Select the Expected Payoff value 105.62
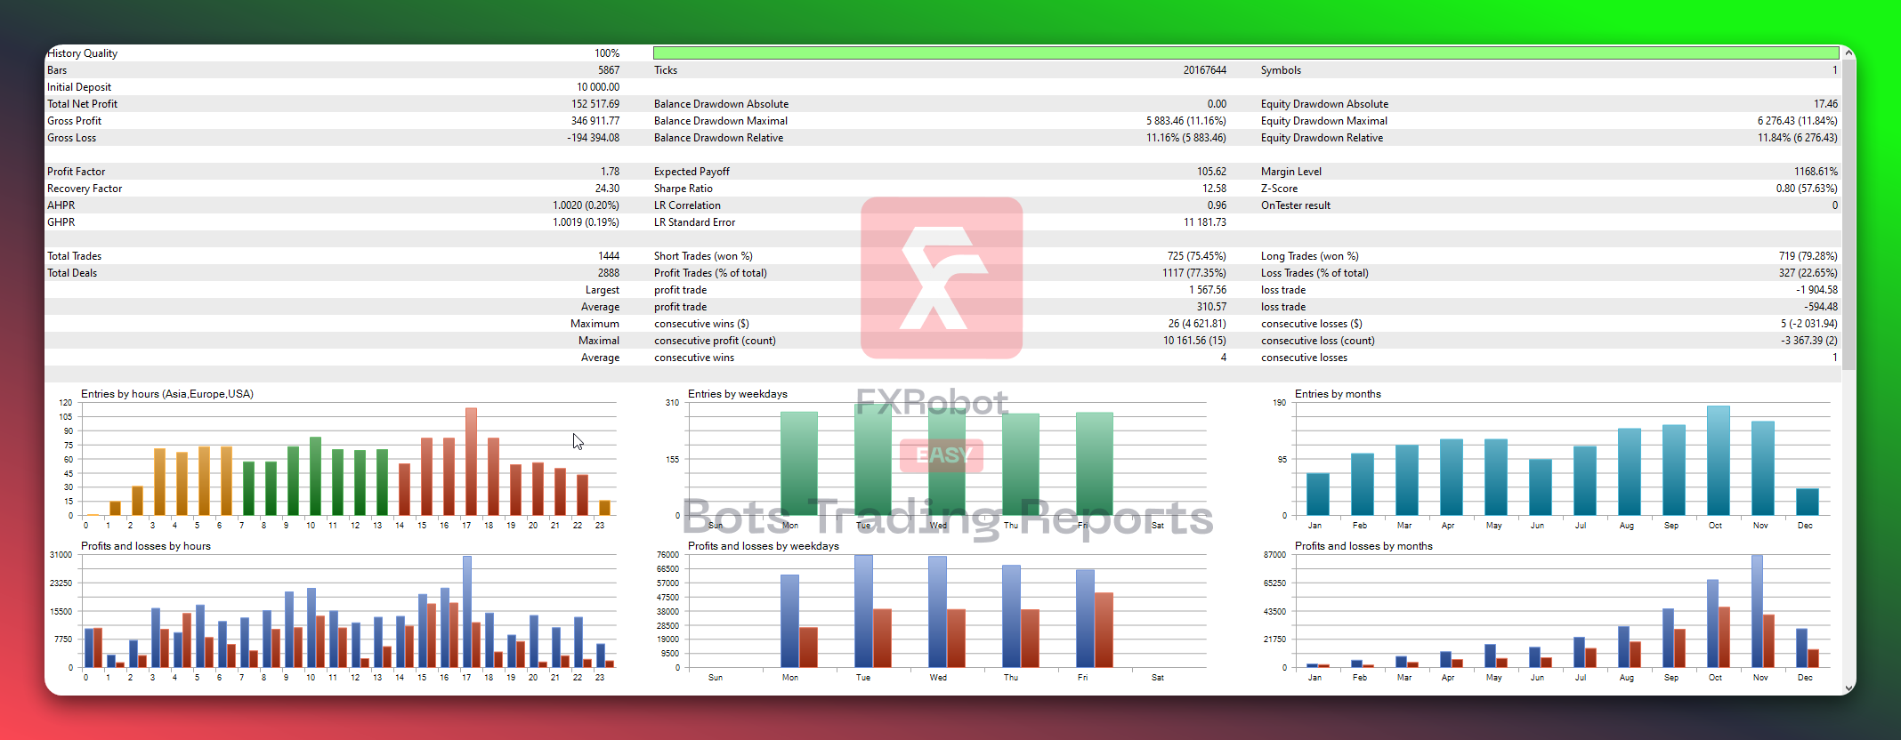 [x=1211, y=172]
